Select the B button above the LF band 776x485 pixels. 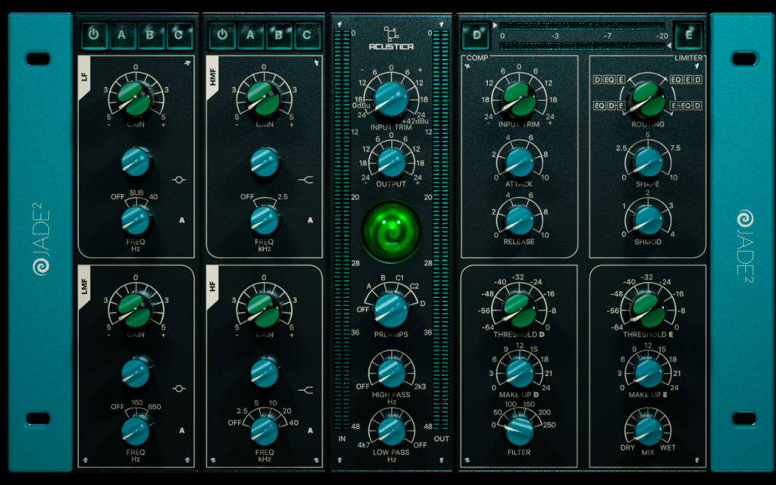click(151, 35)
